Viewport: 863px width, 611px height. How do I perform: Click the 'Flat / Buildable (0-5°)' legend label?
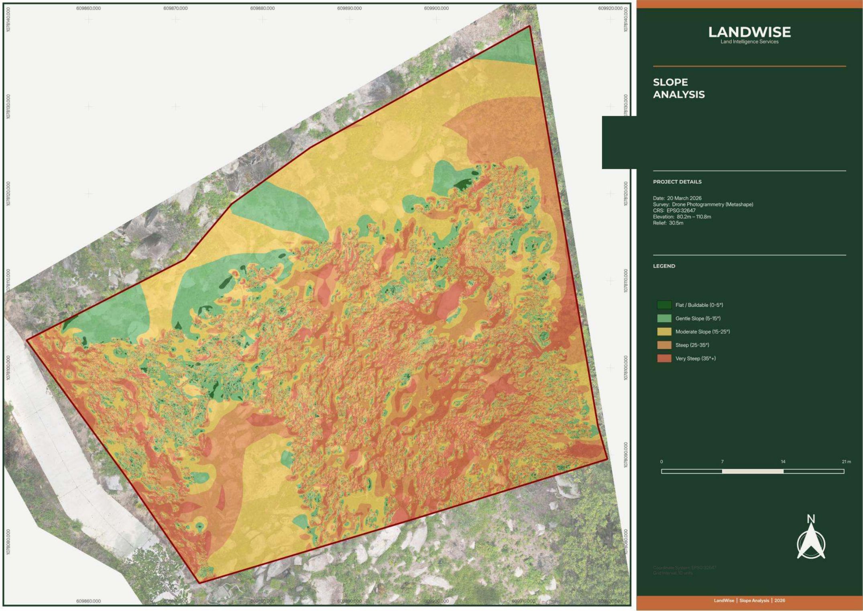tap(699, 305)
